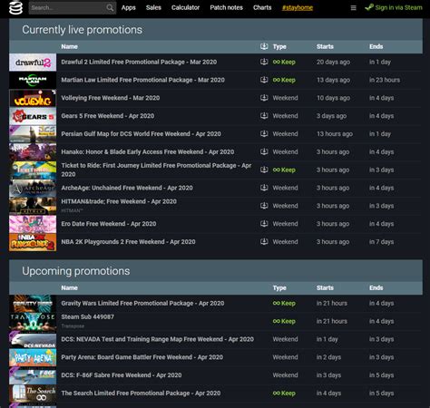Click the Type header in upcoming promotions
Screen dimensions: 430x408
click(279, 288)
